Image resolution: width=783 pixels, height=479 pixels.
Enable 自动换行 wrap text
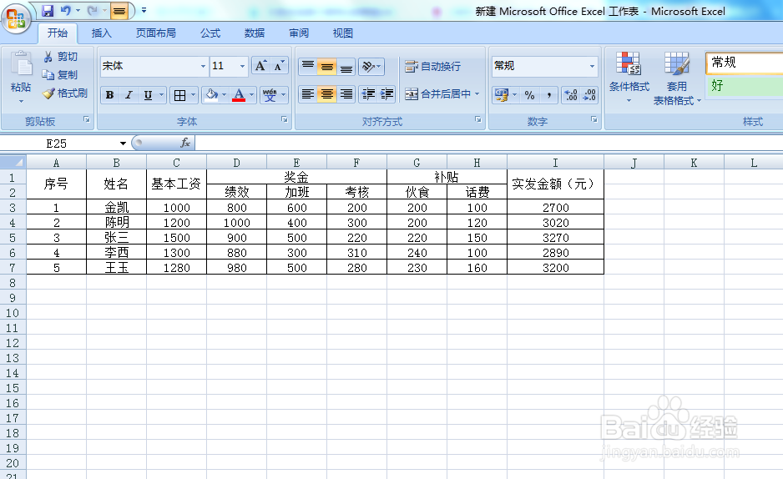(x=432, y=67)
